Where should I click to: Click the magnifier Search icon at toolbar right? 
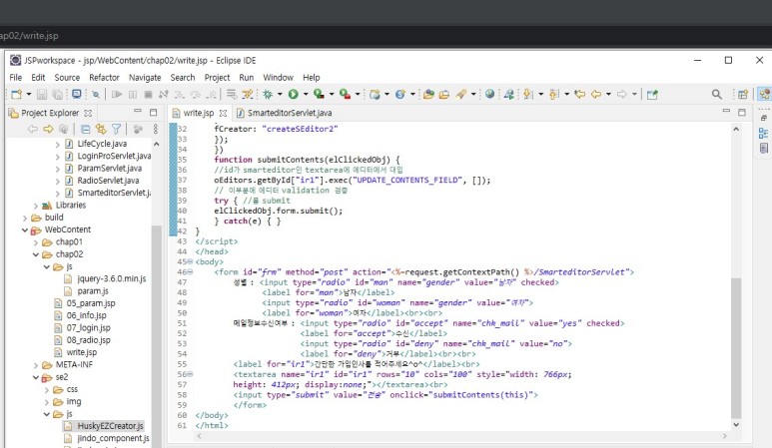[x=716, y=95]
